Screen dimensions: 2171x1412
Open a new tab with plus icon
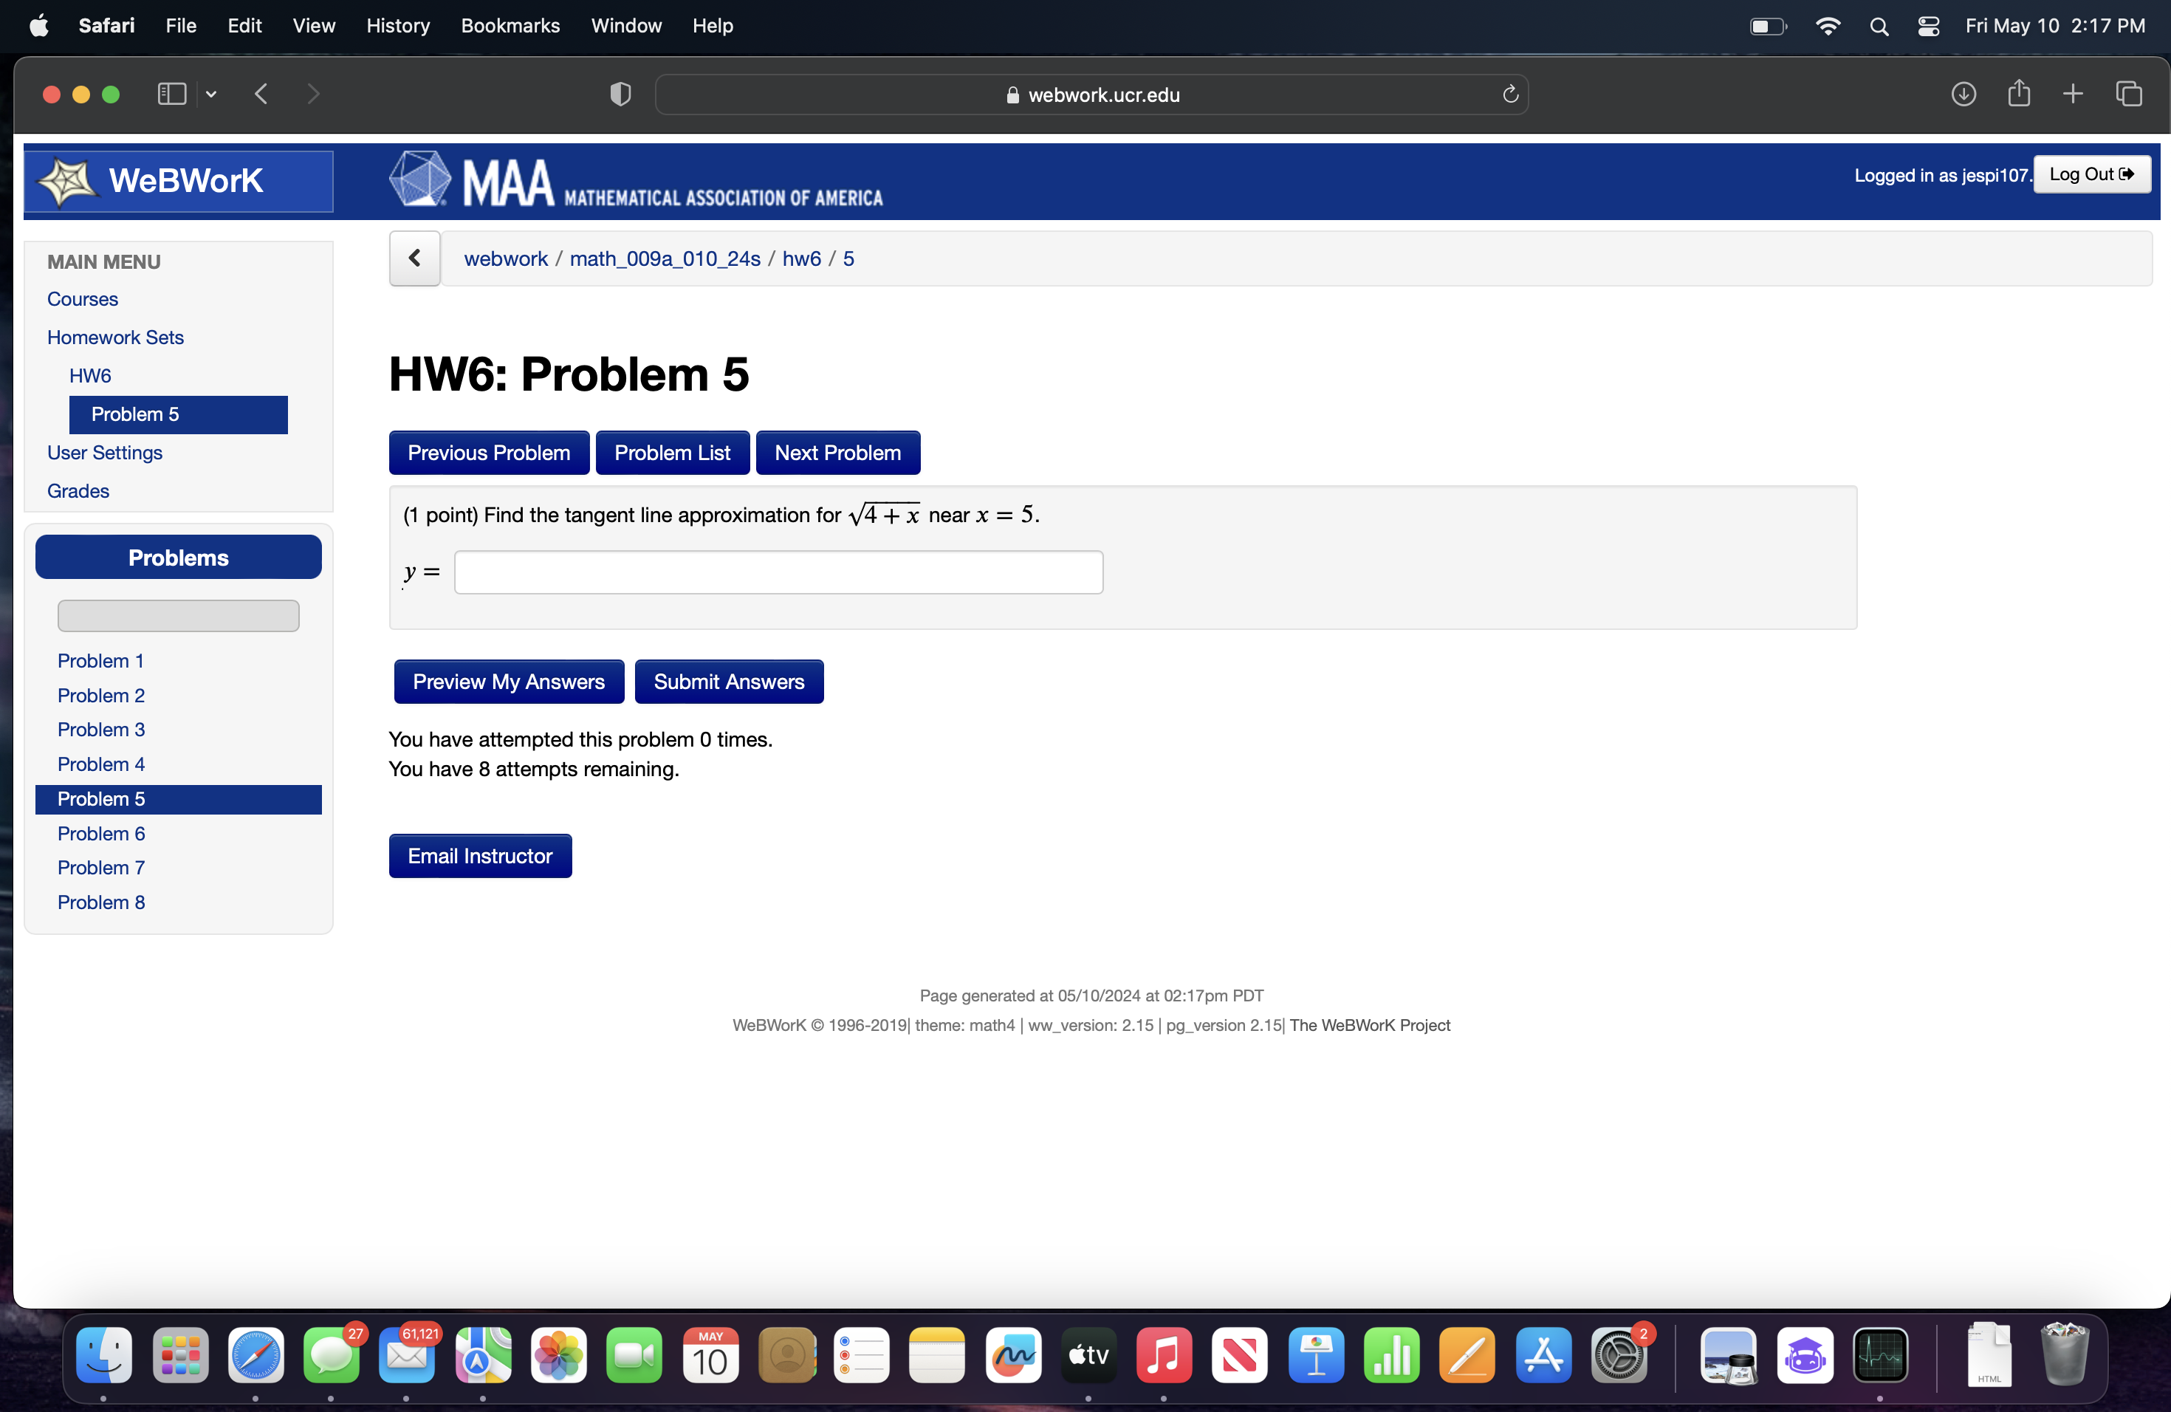click(x=2073, y=94)
